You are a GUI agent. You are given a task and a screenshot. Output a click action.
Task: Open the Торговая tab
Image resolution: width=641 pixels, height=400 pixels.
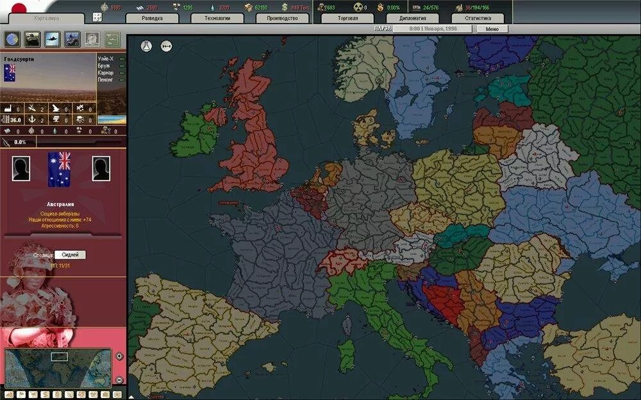347,19
